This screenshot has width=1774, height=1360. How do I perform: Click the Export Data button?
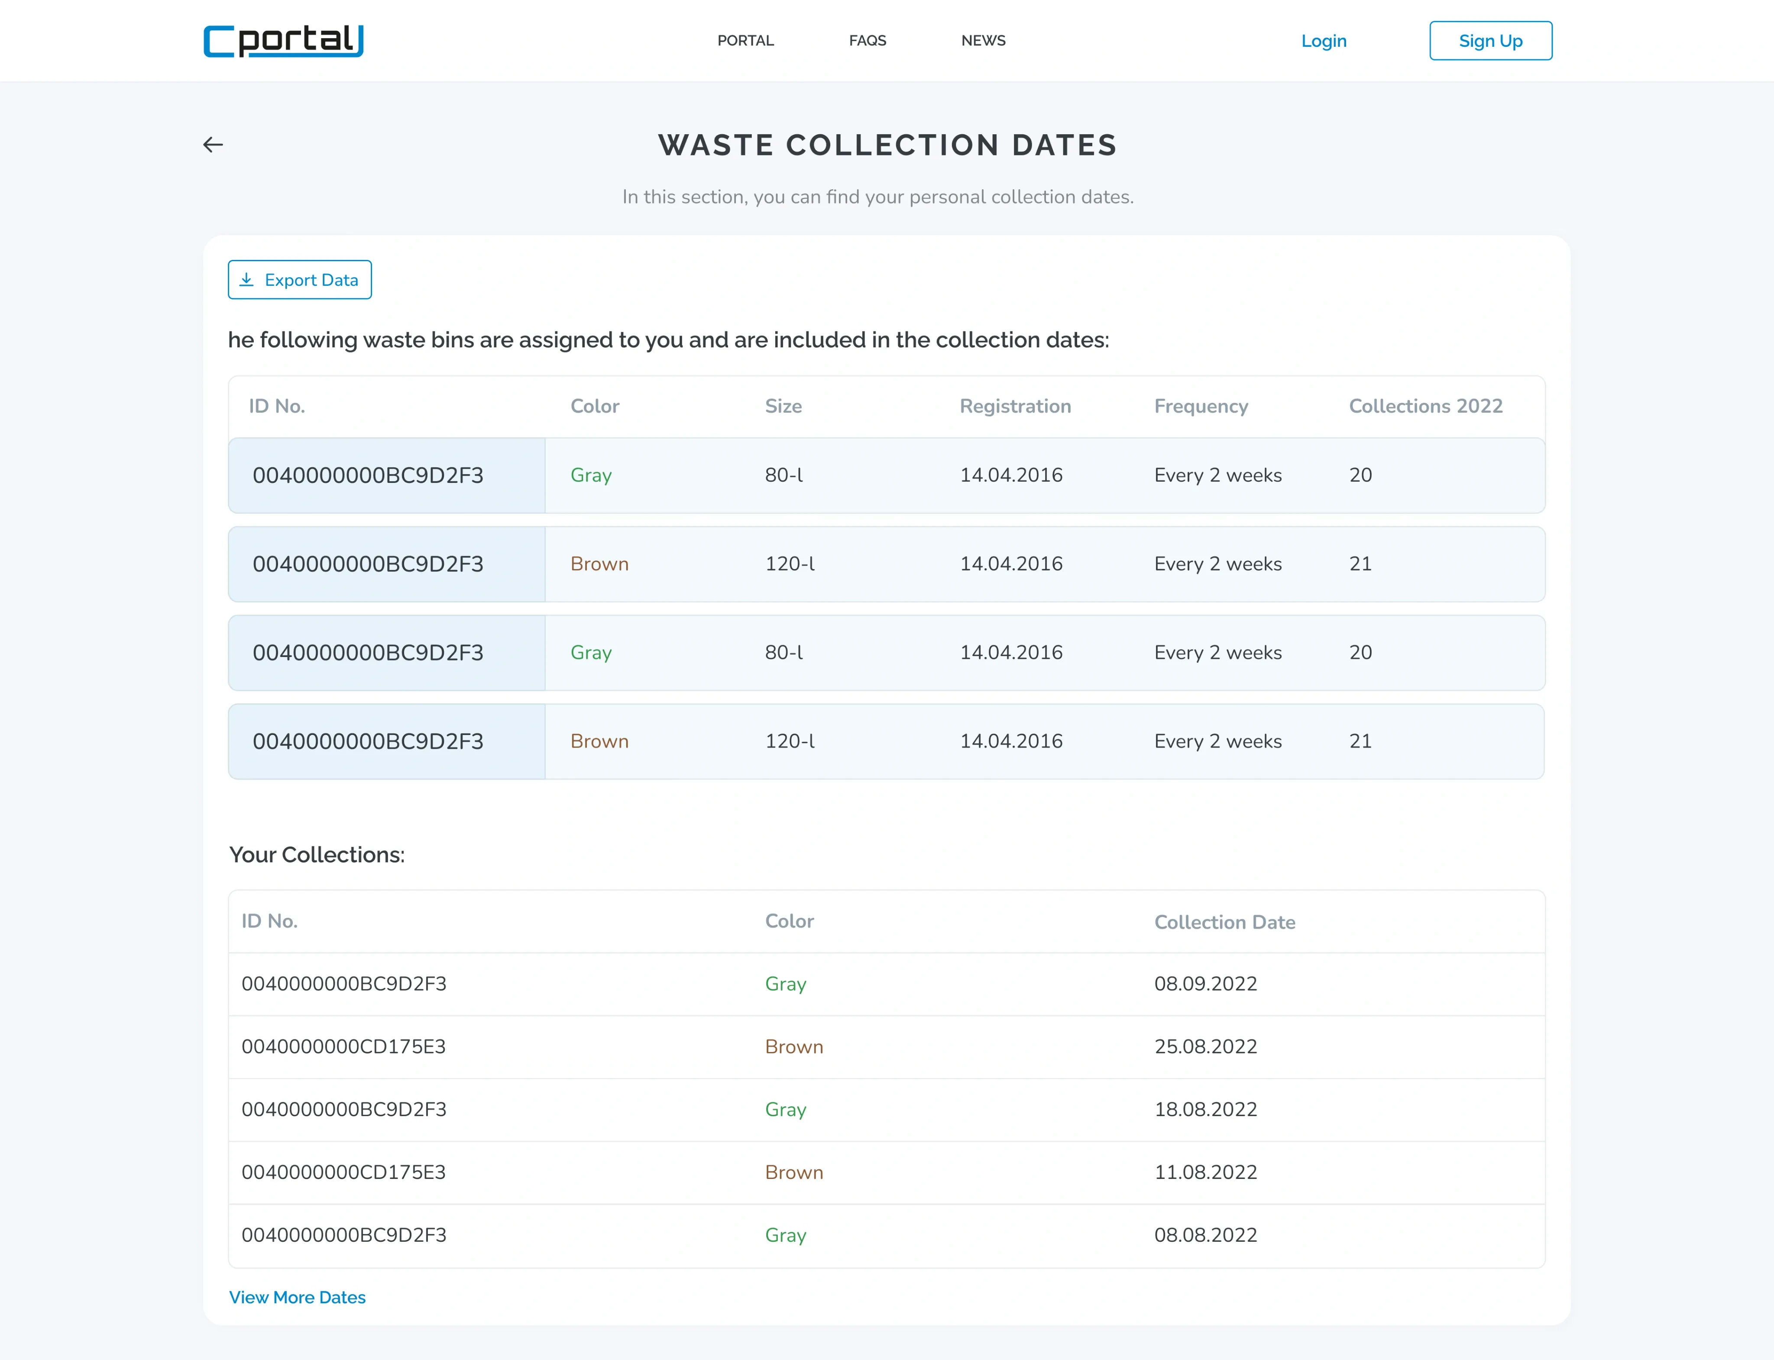tap(299, 280)
